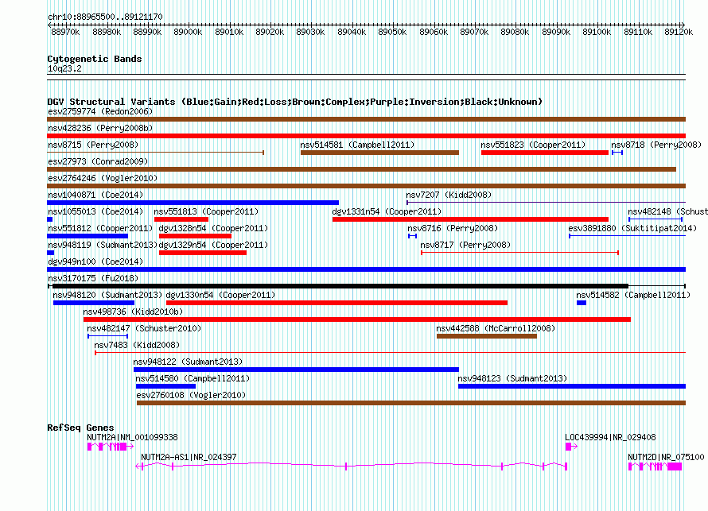Select the nsv428236 (Perry2008b) loss bar label
The width and height of the screenshot is (708, 511).
tap(100, 128)
